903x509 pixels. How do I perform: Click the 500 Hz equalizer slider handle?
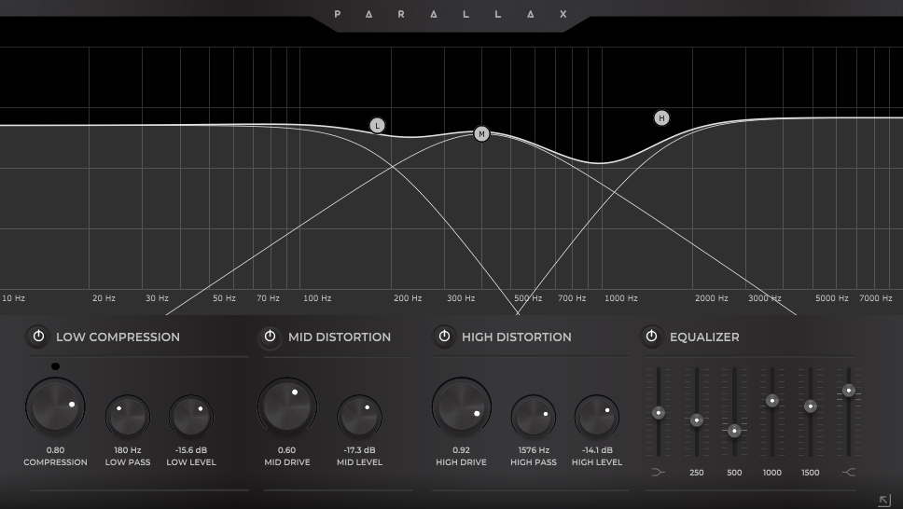coord(734,431)
